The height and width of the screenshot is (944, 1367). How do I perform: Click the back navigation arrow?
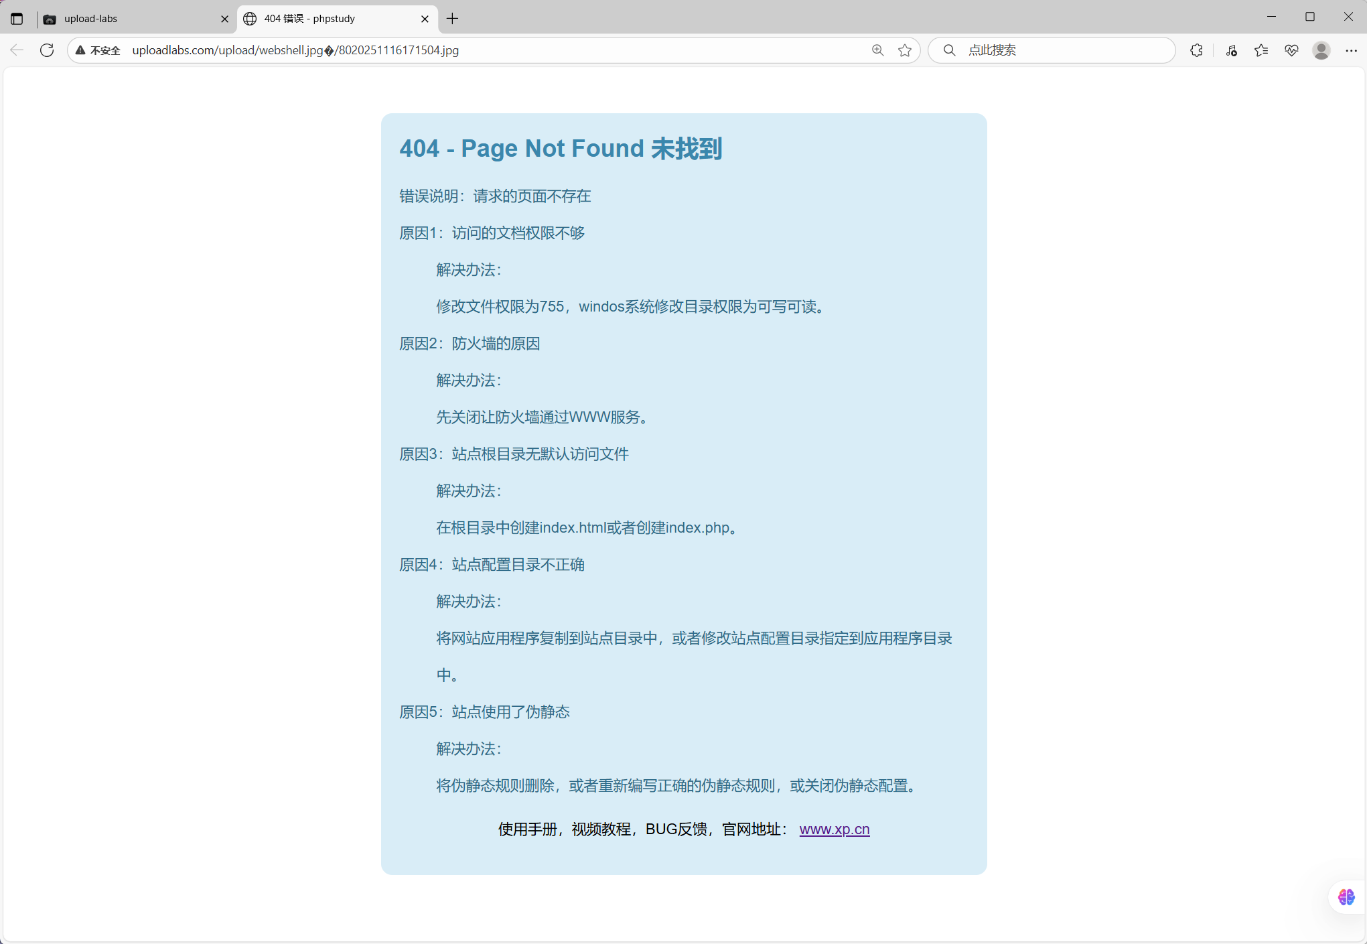[17, 50]
